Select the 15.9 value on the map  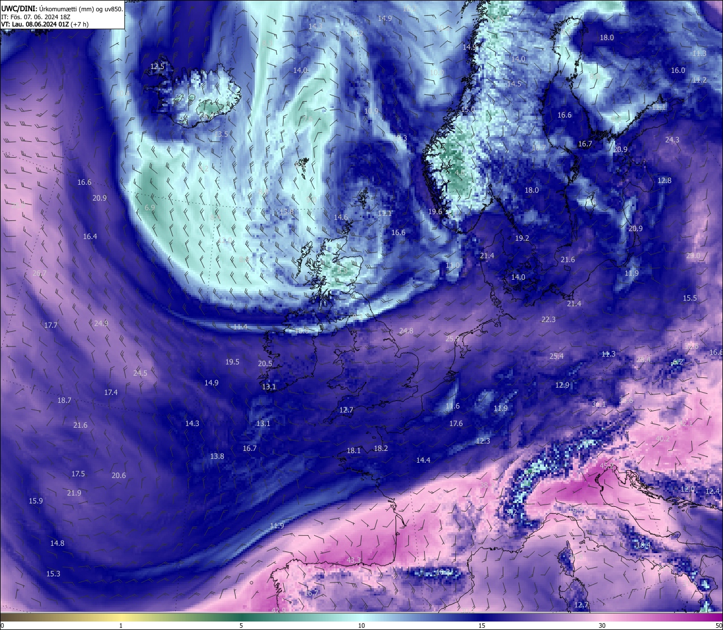36,501
